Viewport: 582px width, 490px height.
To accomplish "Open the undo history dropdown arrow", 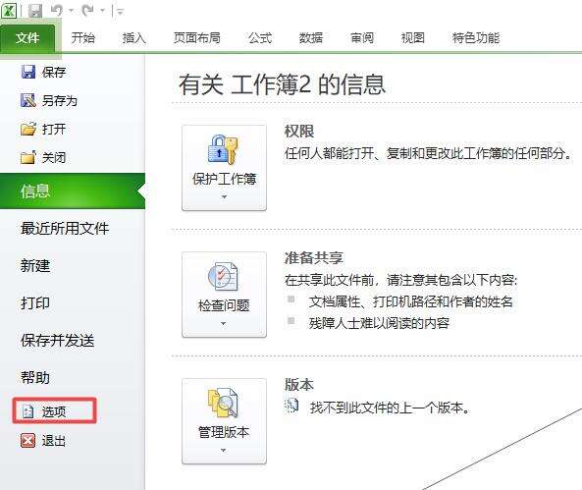I will 71,11.
